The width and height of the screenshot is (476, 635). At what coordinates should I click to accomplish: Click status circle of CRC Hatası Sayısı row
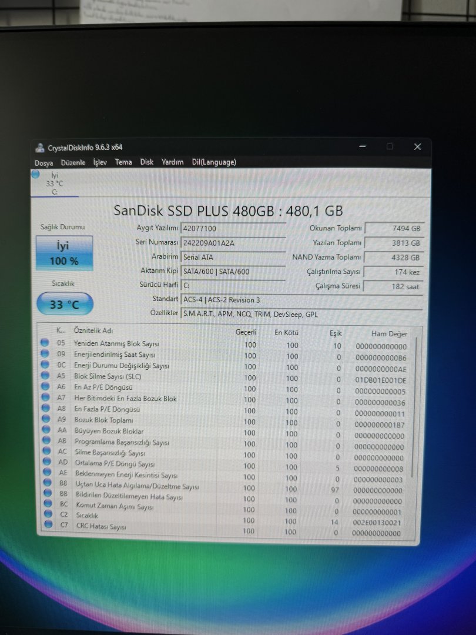click(x=49, y=524)
